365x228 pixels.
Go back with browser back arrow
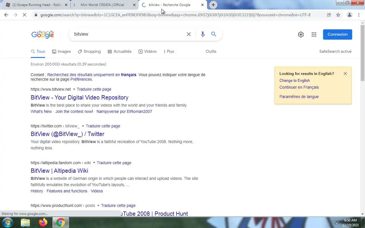pyautogui.click(x=6, y=15)
